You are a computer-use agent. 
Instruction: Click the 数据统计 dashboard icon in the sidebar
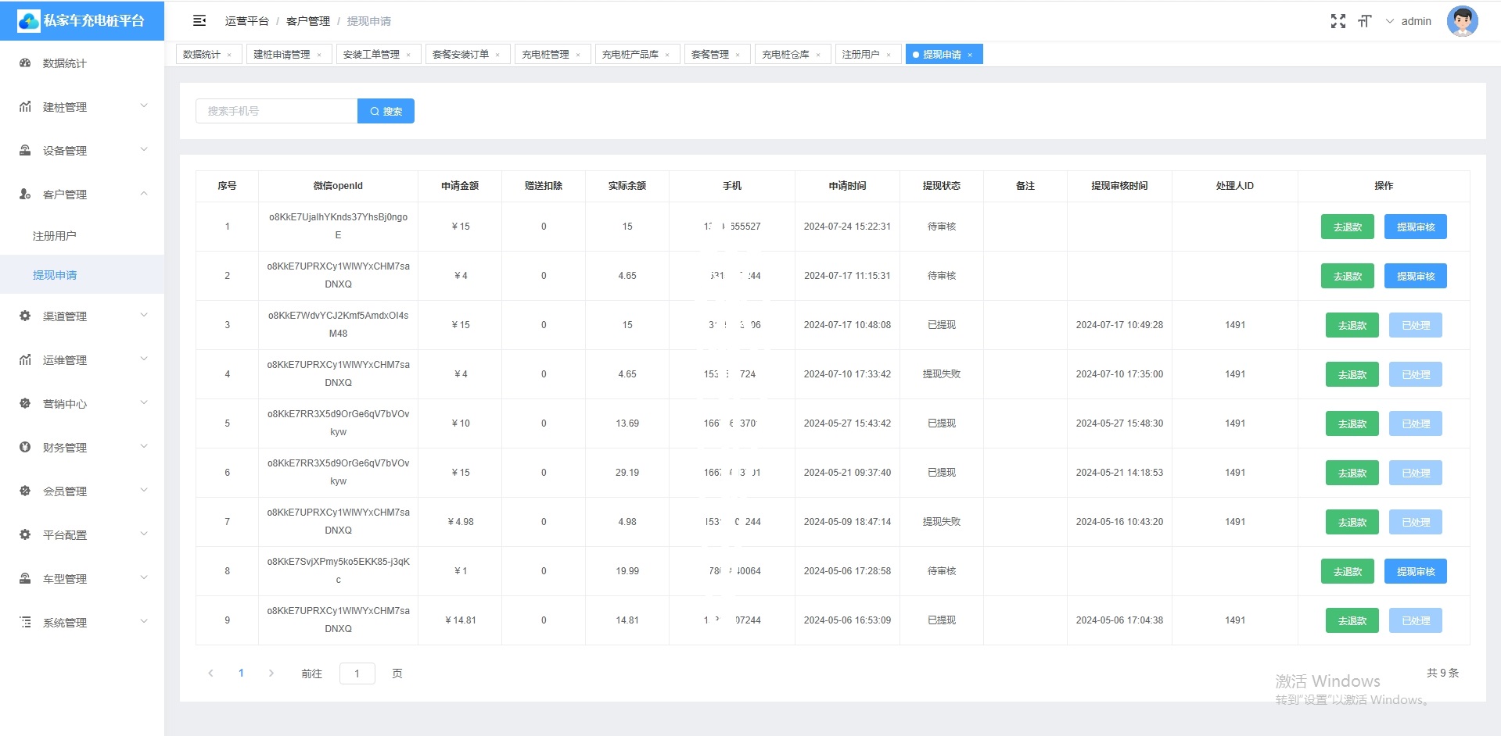coord(25,63)
